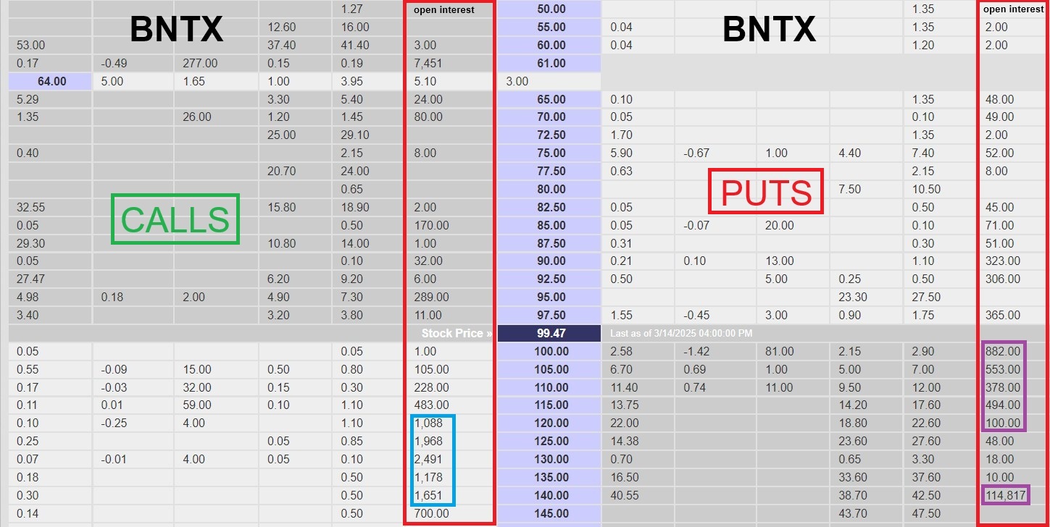Select the highlighted 64.00 cell

(51, 81)
